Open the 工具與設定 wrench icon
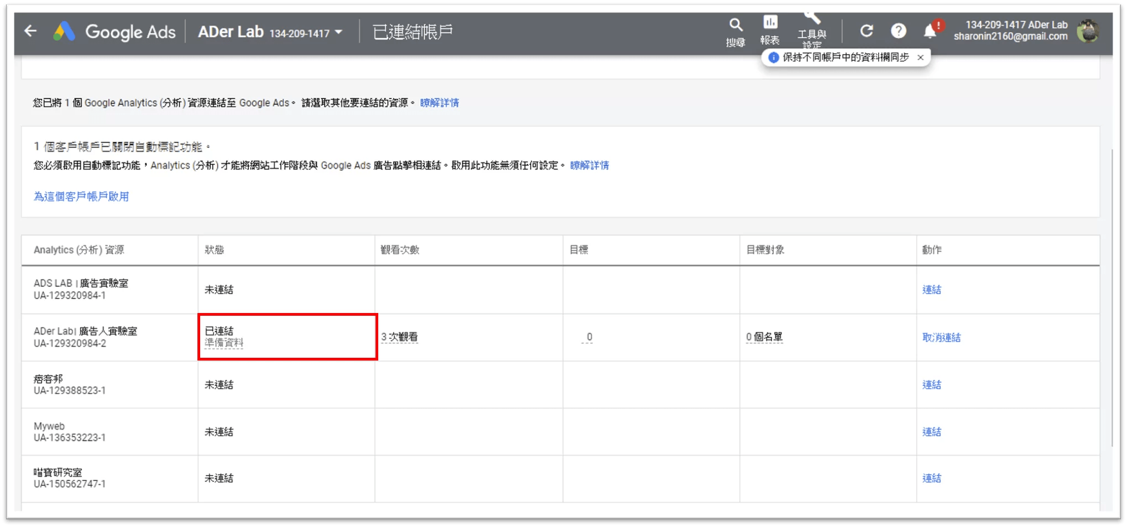Viewport: 1127px width, 527px height. coord(811,18)
